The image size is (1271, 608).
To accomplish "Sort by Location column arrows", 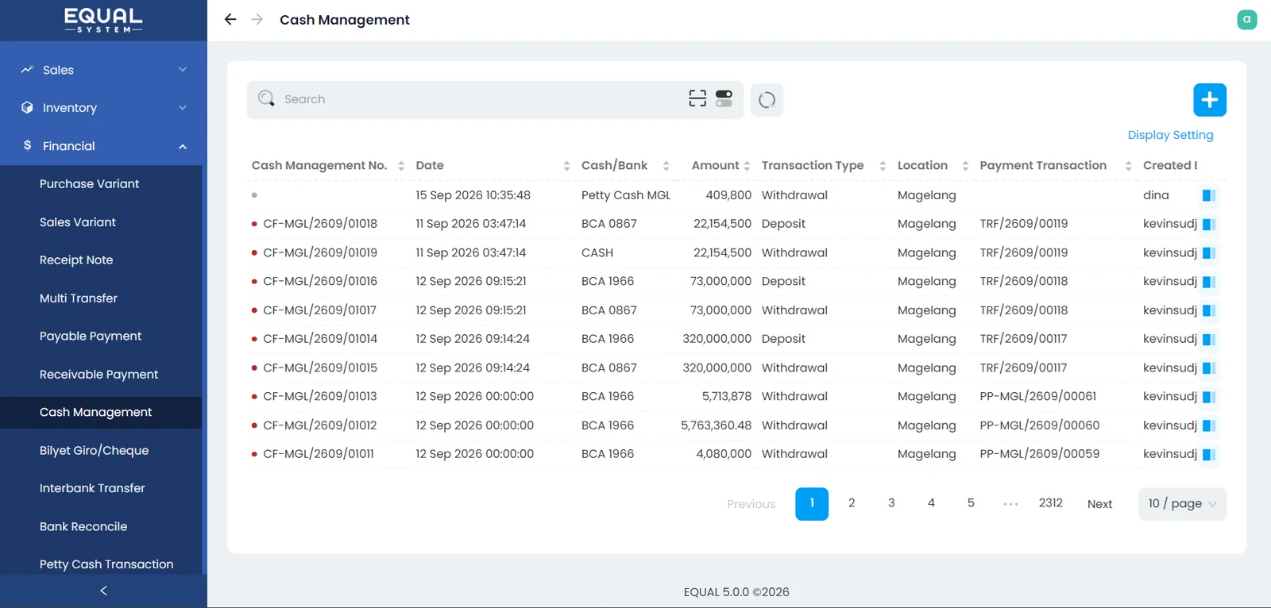I will [x=965, y=166].
